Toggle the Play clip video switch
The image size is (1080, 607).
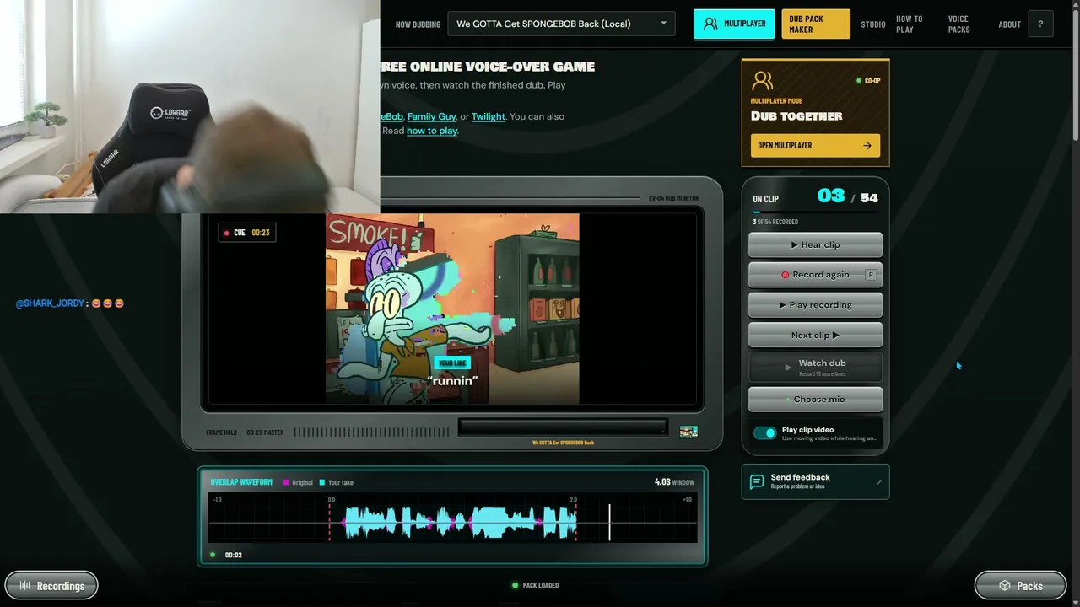(765, 432)
